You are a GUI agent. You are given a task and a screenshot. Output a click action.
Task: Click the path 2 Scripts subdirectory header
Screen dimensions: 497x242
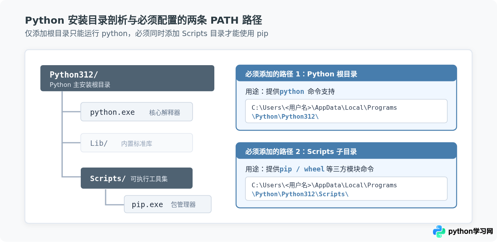346,151
